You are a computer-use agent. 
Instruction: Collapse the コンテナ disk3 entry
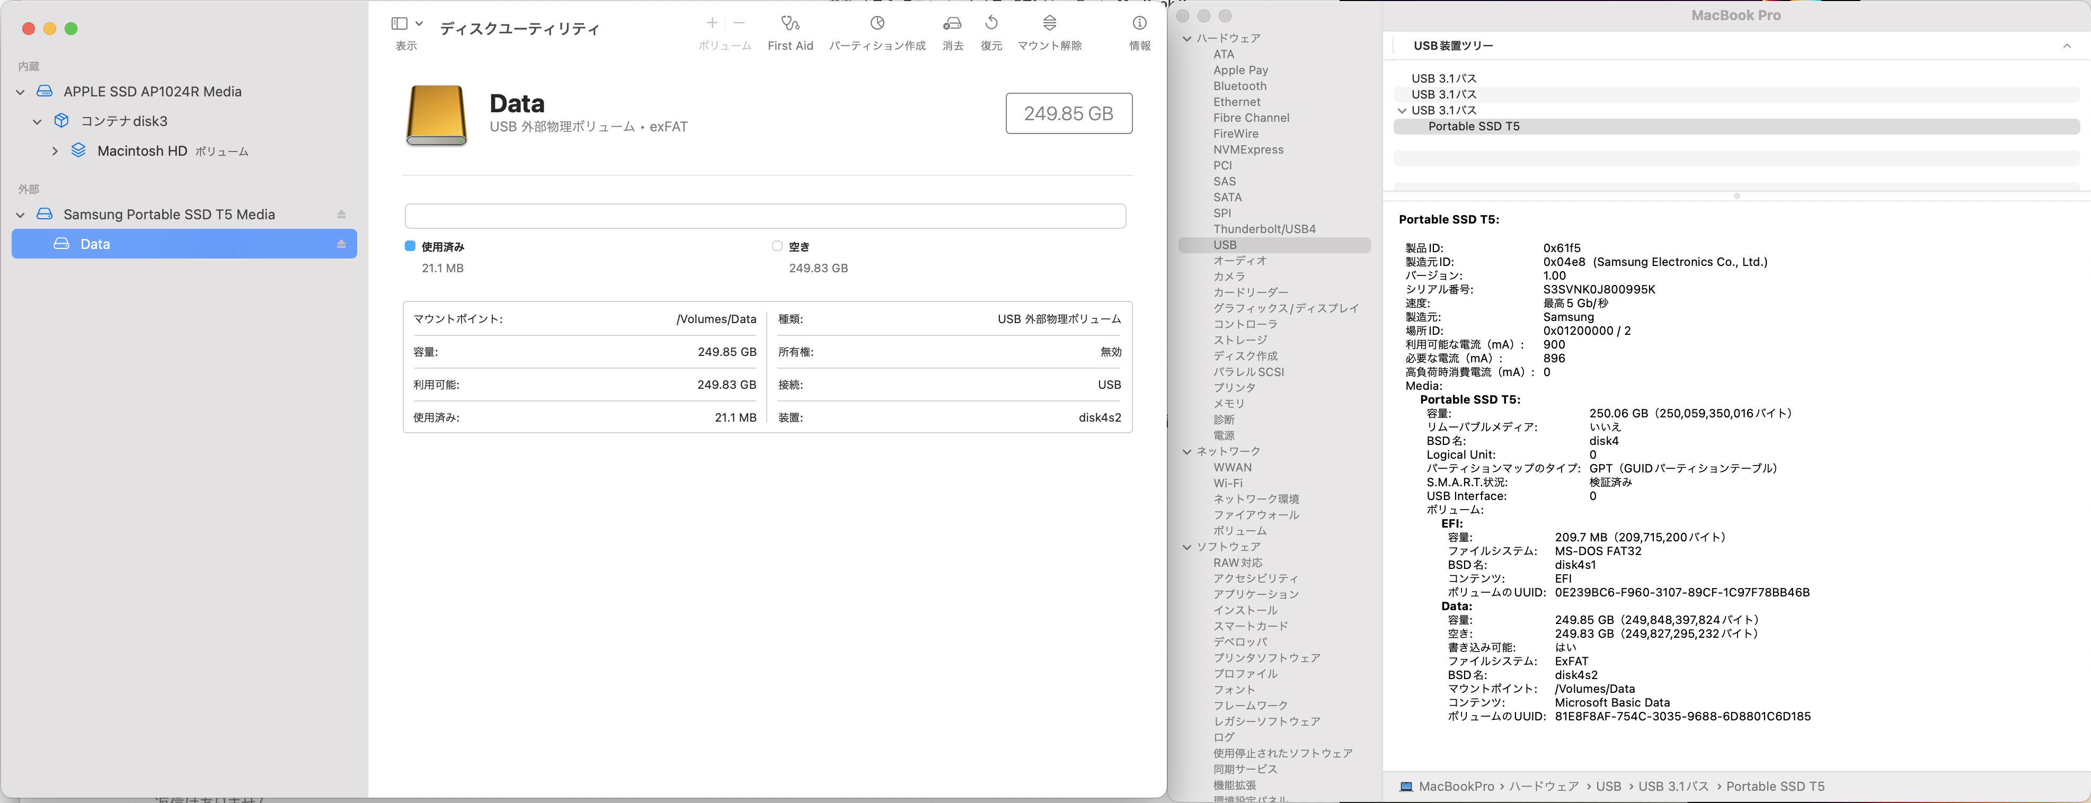click(37, 122)
